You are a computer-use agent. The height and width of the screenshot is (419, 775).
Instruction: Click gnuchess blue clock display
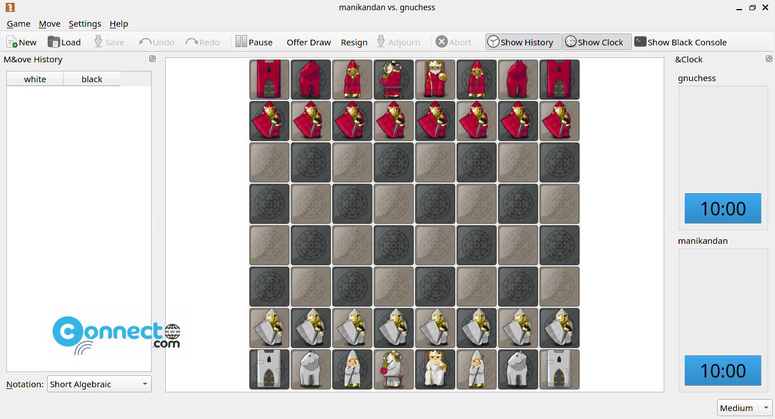coord(723,208)
